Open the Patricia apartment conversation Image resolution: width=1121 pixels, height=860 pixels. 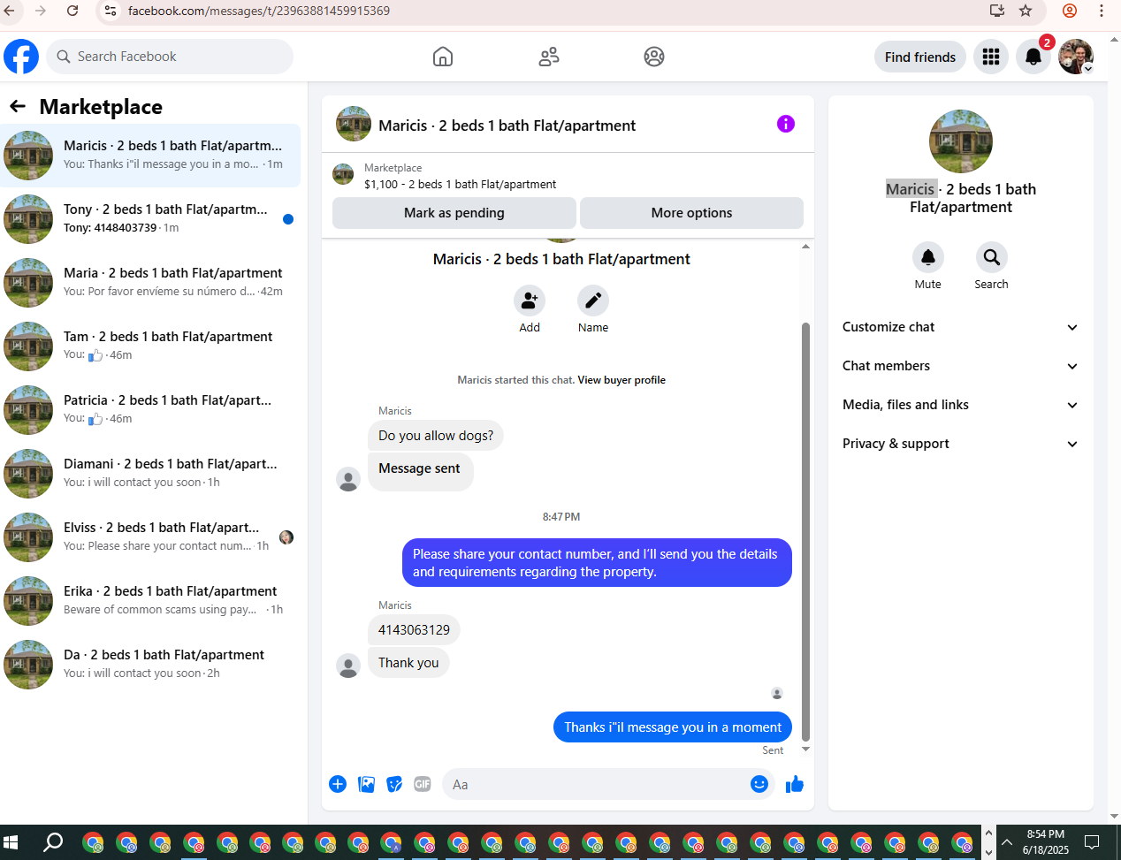tap(150, 409)
